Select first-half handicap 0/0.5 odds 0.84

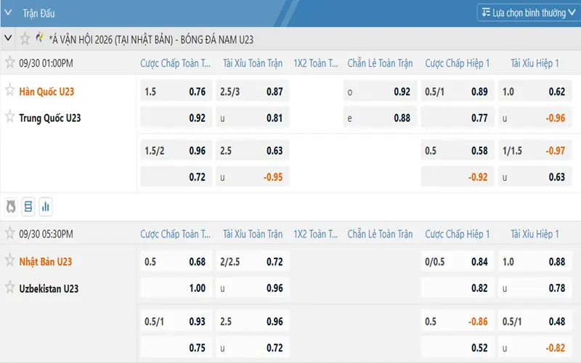click(x=458, y=261)
